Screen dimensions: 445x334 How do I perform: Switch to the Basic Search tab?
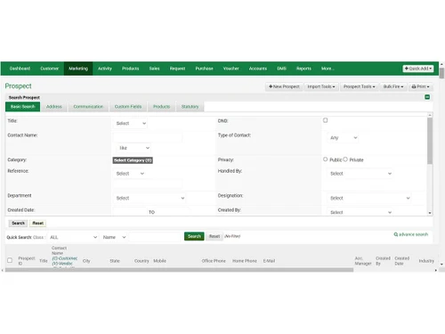(x=23, y=107)
